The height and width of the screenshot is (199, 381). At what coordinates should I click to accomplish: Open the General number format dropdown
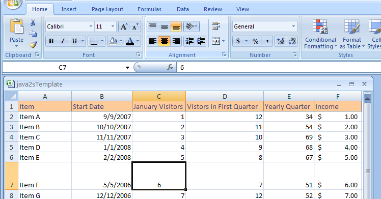[293, 26]
